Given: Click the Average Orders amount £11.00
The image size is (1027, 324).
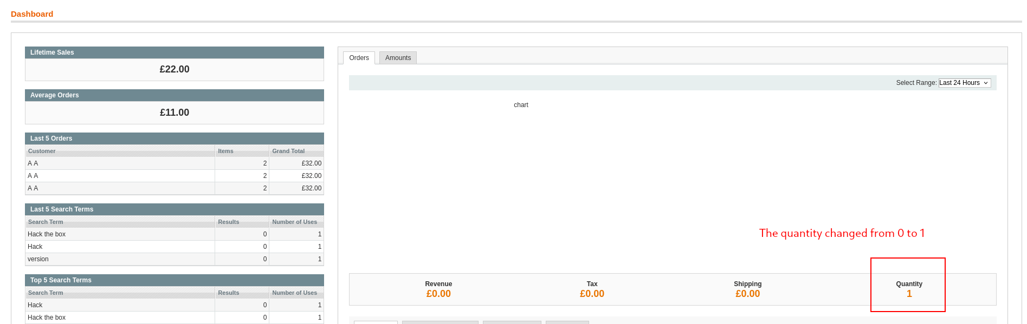Looking at the screenshot, I should pos(175,113).
